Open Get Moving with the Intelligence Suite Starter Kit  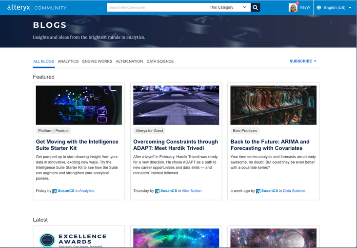coord(77,145)
